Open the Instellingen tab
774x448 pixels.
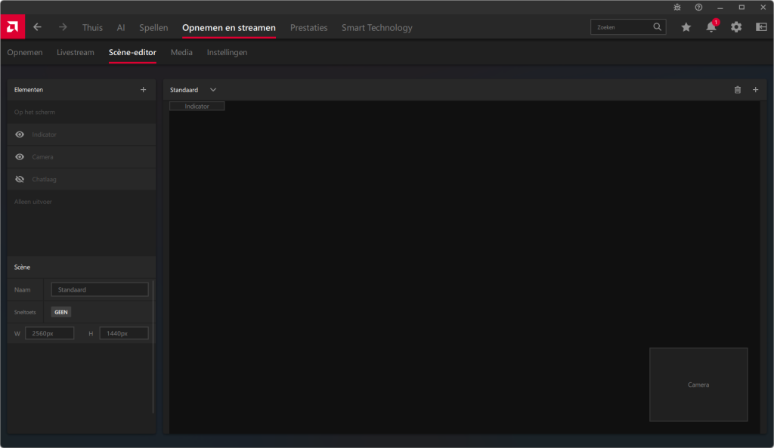pos(227,53)
